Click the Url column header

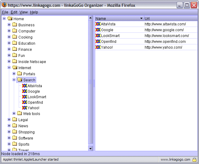coord(171,18)
